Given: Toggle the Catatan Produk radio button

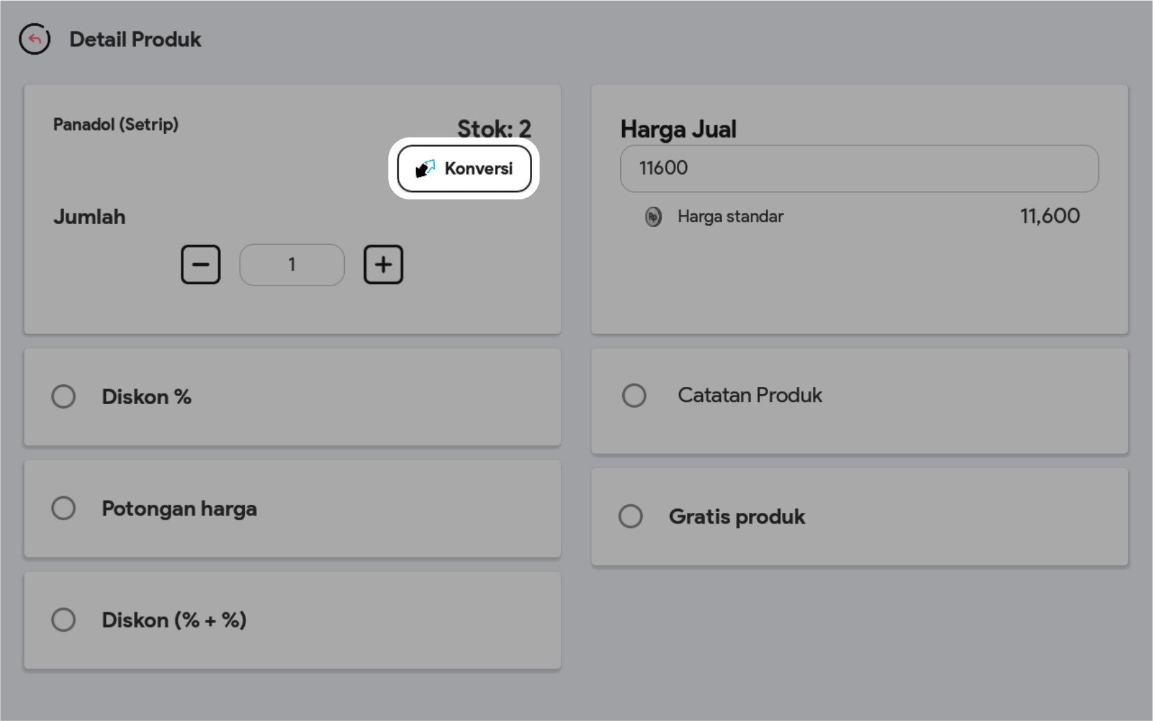Looking at the screenshot, I should click(634, 396).
